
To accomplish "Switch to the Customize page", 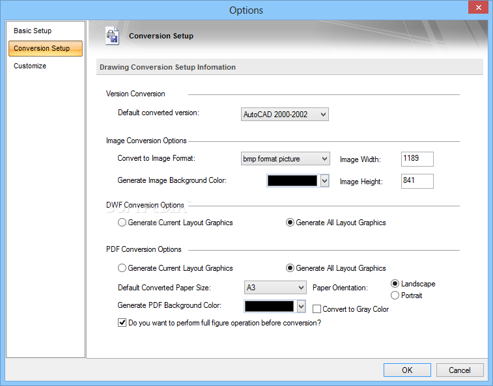I will pos(30,66).
